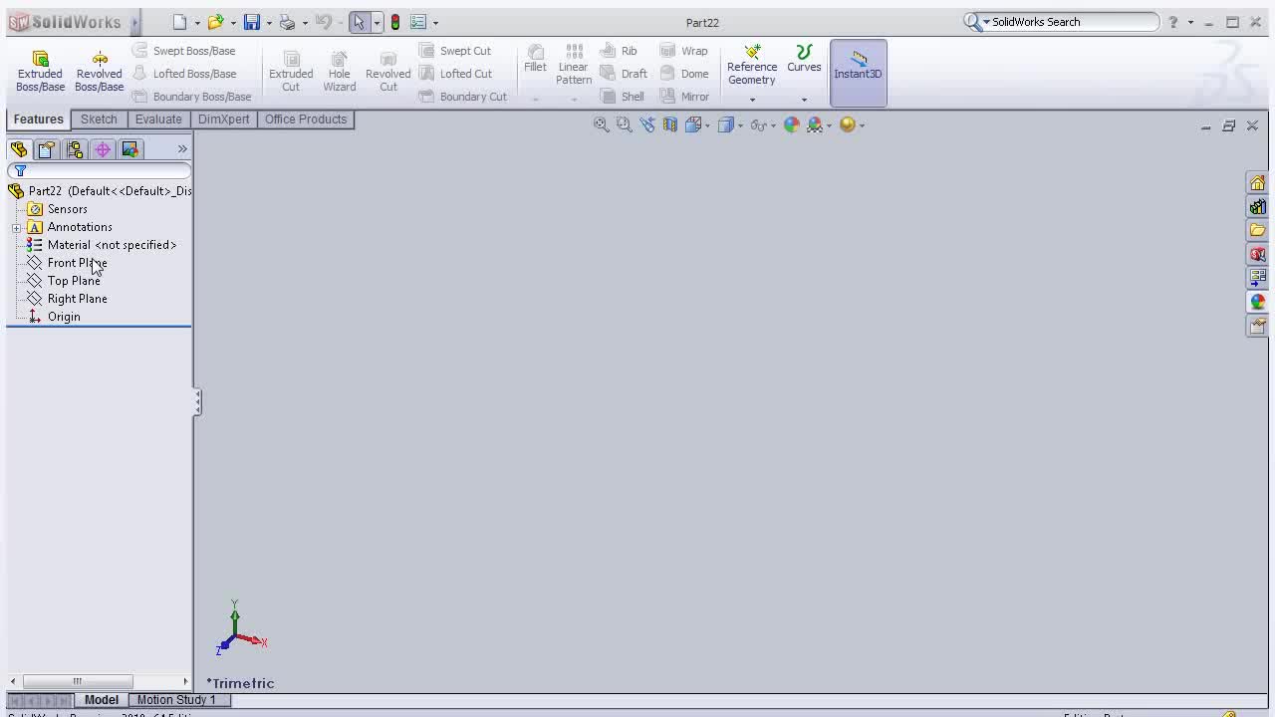Click the SolidWorks Search box

point(1062,22)
